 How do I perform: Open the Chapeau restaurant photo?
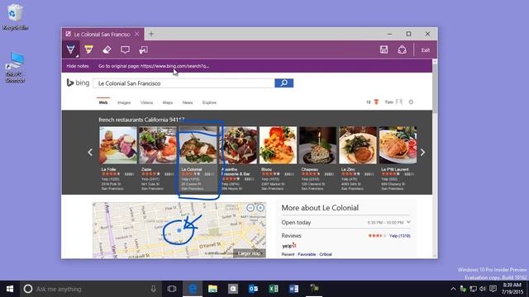click(317, 145)
